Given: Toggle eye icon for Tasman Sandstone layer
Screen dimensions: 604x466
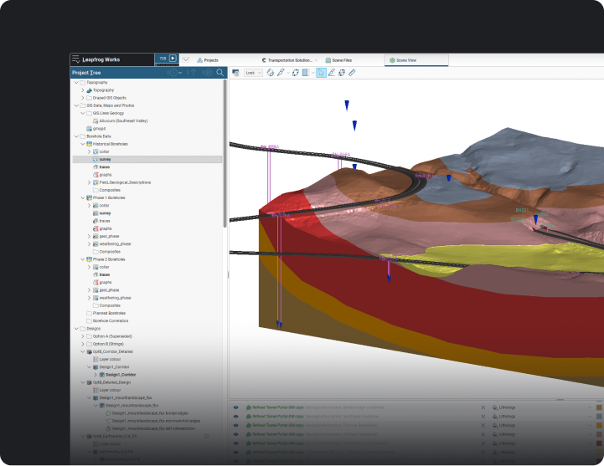Looking at the screenshot, I should [235, 426].
